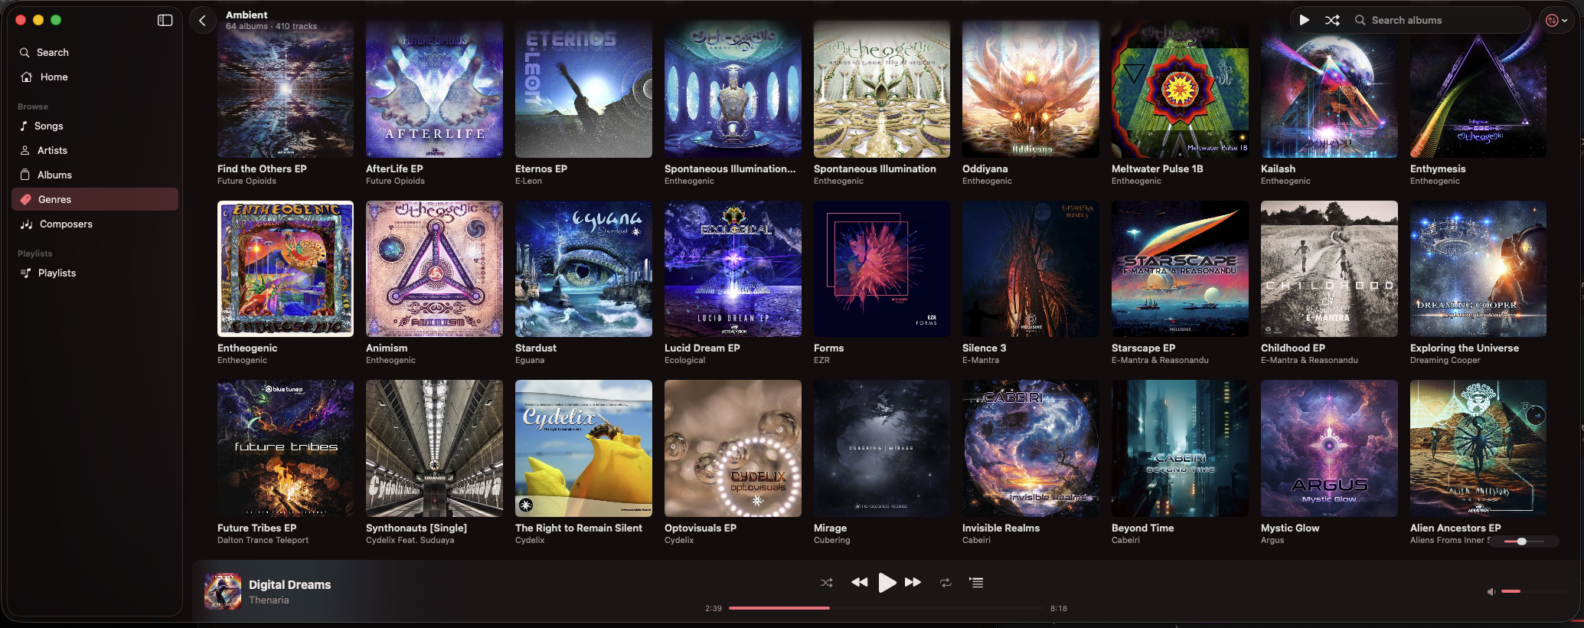Skip to previous track
The height and width of the screenshot is (628, 1584).
[859, 583]
